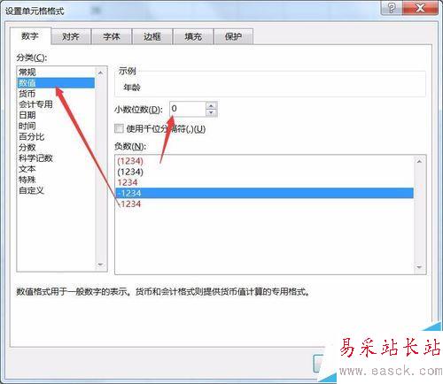Select red (1234) negative format
The width and height of the screenshot is (443, 384).
coord(264,161)
